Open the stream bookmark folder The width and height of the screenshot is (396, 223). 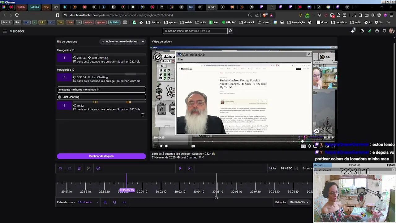pos(264,22)
